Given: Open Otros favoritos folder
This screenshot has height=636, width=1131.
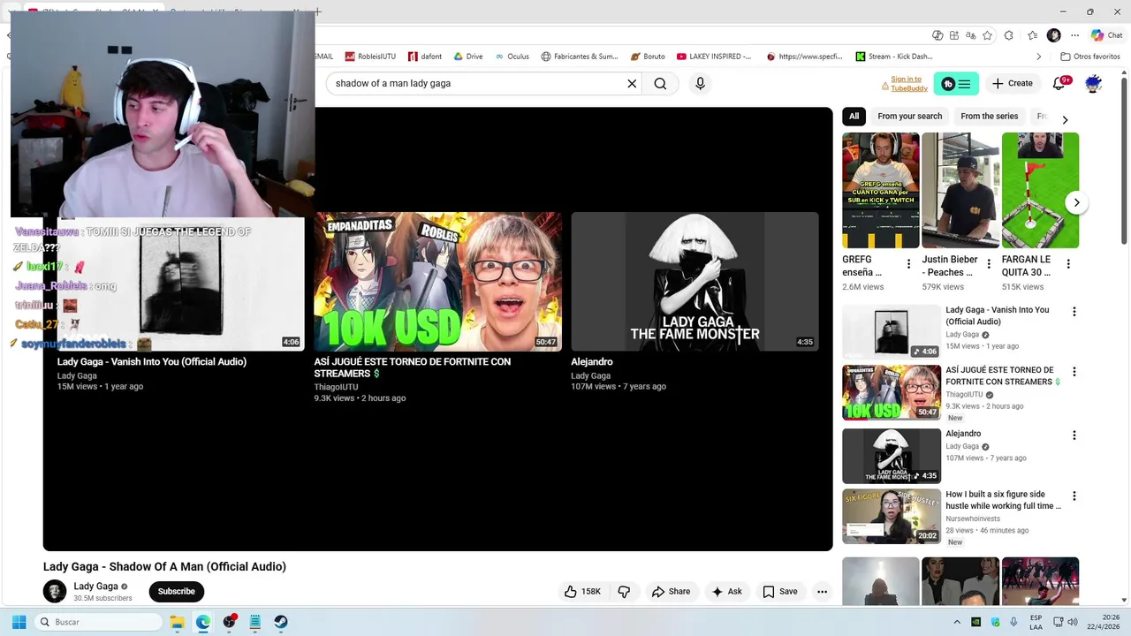Looking at the screenshot, I should [x=1090, y=57].
